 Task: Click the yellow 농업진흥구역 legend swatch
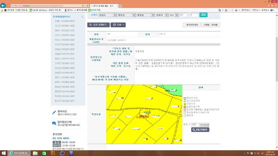pyautogui.click(x=185, y=107)
